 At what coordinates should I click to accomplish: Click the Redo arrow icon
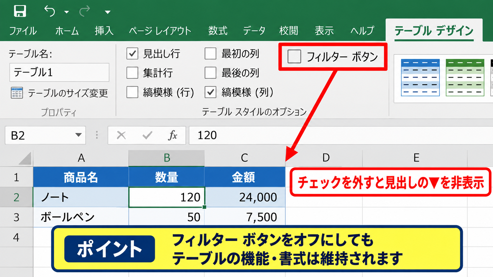click(x=85, y=11)
